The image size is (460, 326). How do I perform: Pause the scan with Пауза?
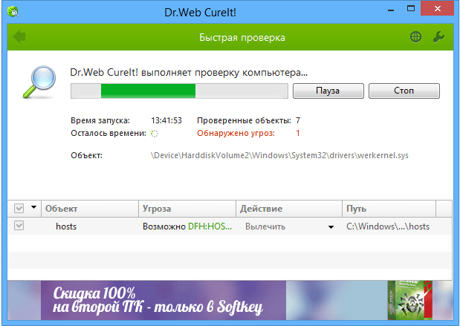[x=328, y=91]
